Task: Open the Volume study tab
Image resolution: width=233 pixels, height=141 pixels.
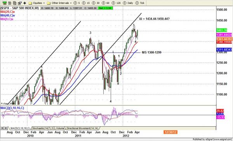Action: point(60,128)
